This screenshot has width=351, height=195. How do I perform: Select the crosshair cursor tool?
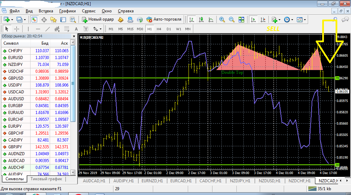click(16, 29)
